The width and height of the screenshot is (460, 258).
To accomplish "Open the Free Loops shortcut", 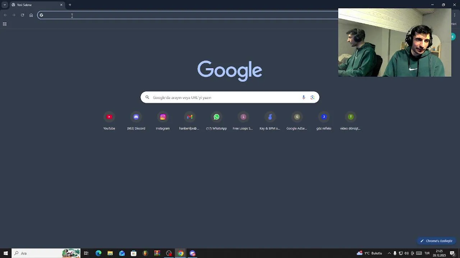I will pos(243,121).
